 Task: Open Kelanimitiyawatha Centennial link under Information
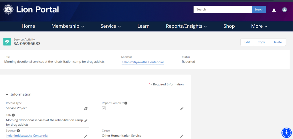coord(27,136)
